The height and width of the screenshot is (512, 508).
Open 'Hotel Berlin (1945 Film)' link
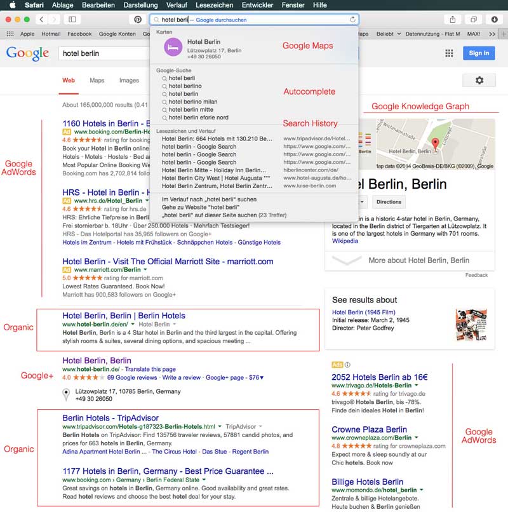point(364,312)
